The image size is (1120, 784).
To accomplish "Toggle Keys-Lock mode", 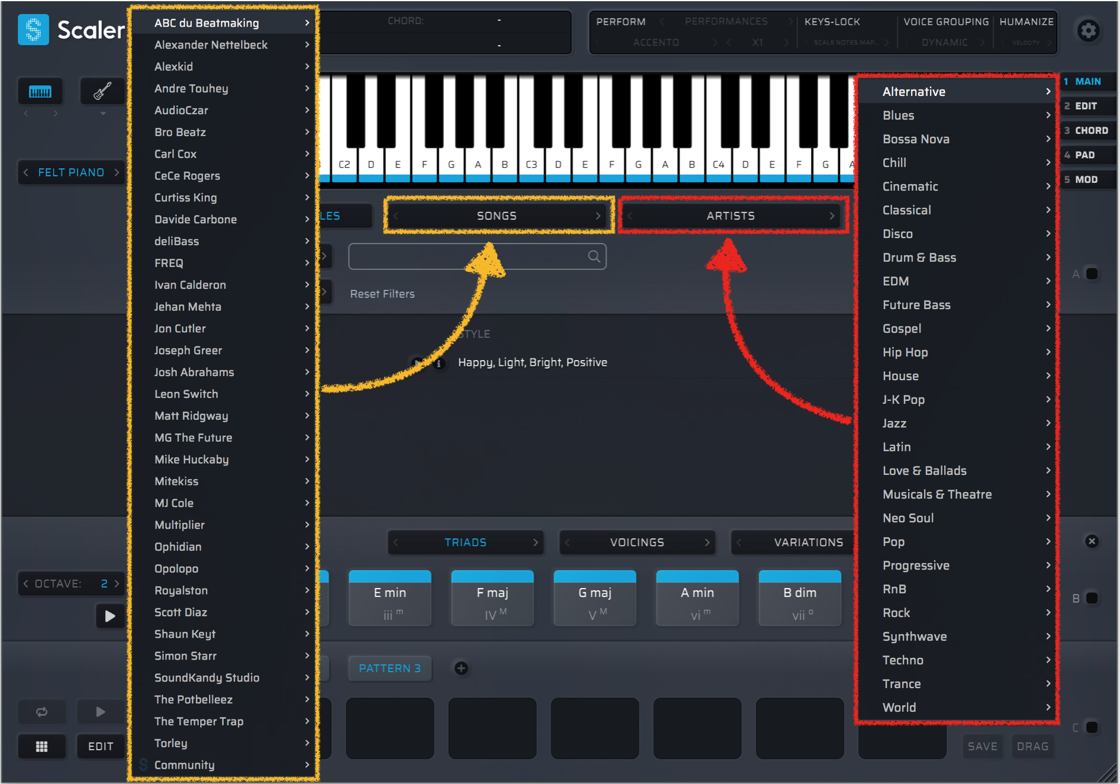I will pos(832,21).
